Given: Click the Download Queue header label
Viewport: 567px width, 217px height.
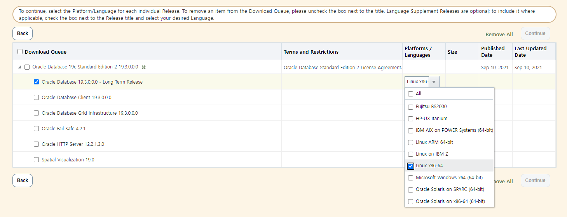Looking at the screenshot, I should (45, 52).
